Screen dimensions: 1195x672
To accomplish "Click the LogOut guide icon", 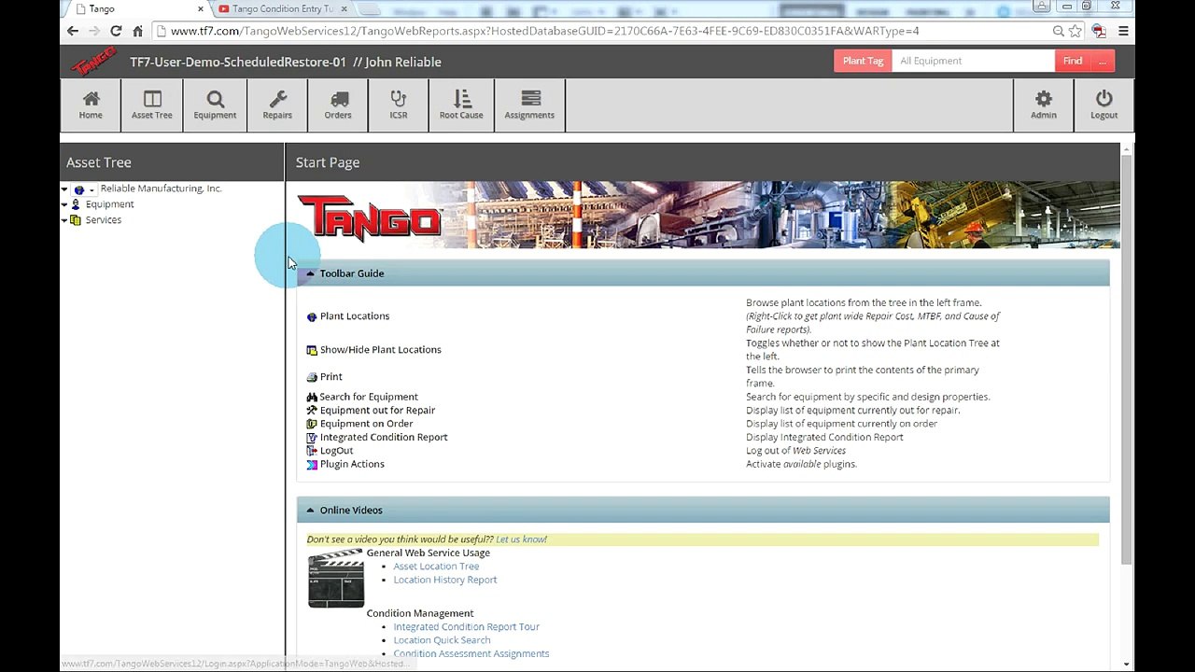I will pos(312,451).
